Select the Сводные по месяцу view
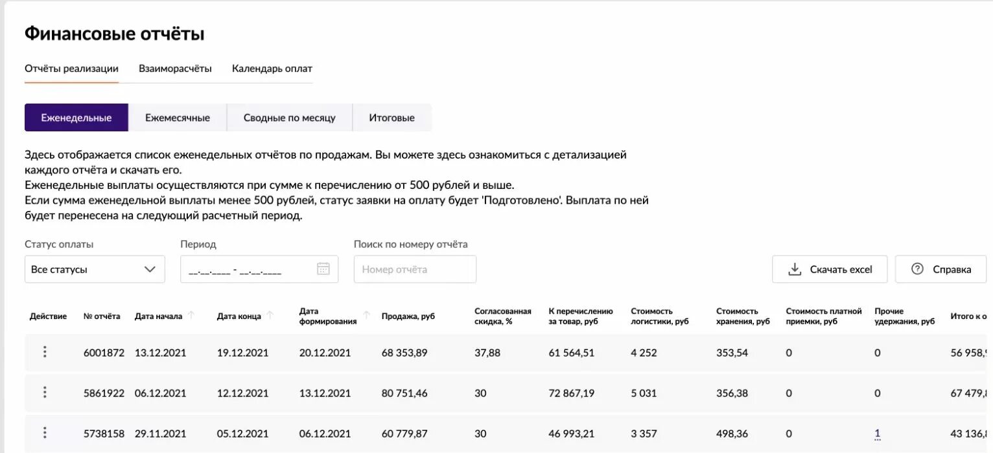993x453 pixels. 290,118
